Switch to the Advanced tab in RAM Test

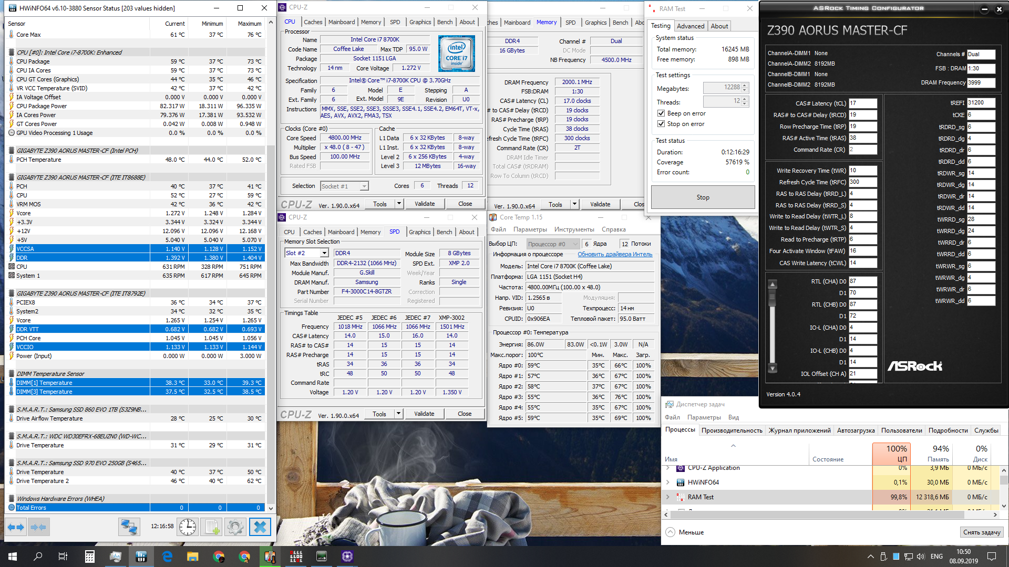(690, 26)
